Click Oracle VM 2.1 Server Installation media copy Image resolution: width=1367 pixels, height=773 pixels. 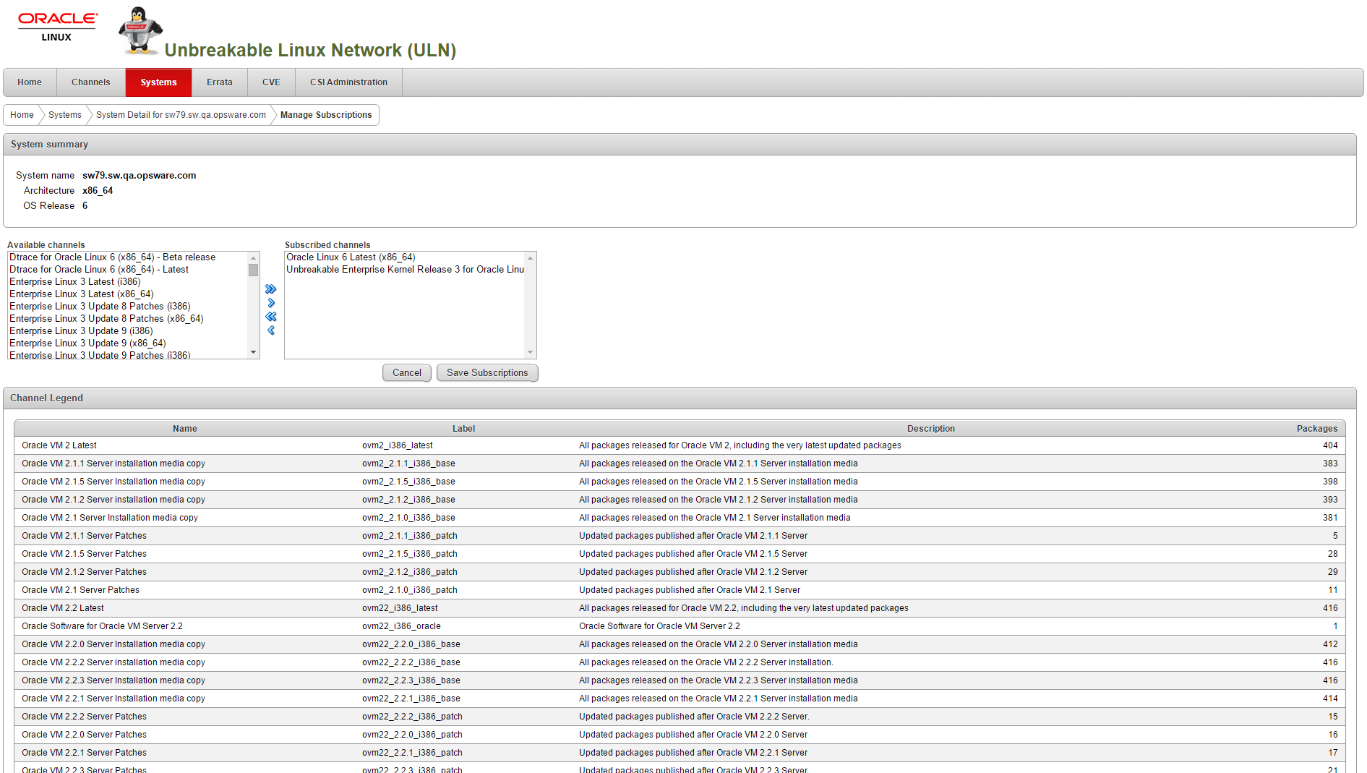[110, 518]
